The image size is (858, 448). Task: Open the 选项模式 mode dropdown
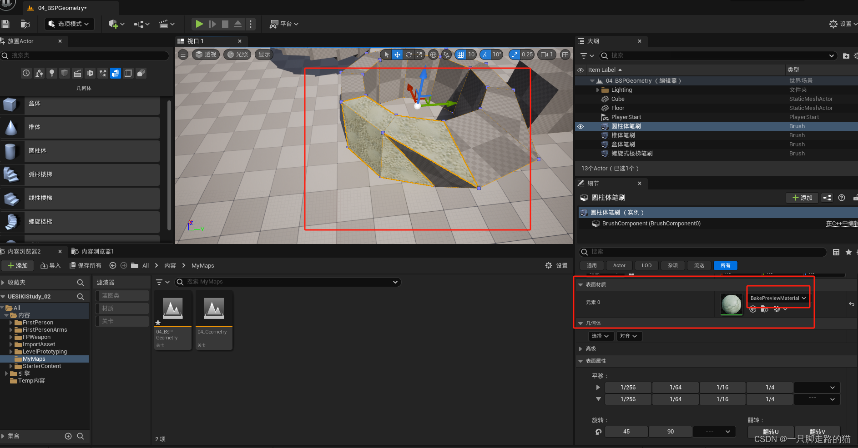[70, 24]
